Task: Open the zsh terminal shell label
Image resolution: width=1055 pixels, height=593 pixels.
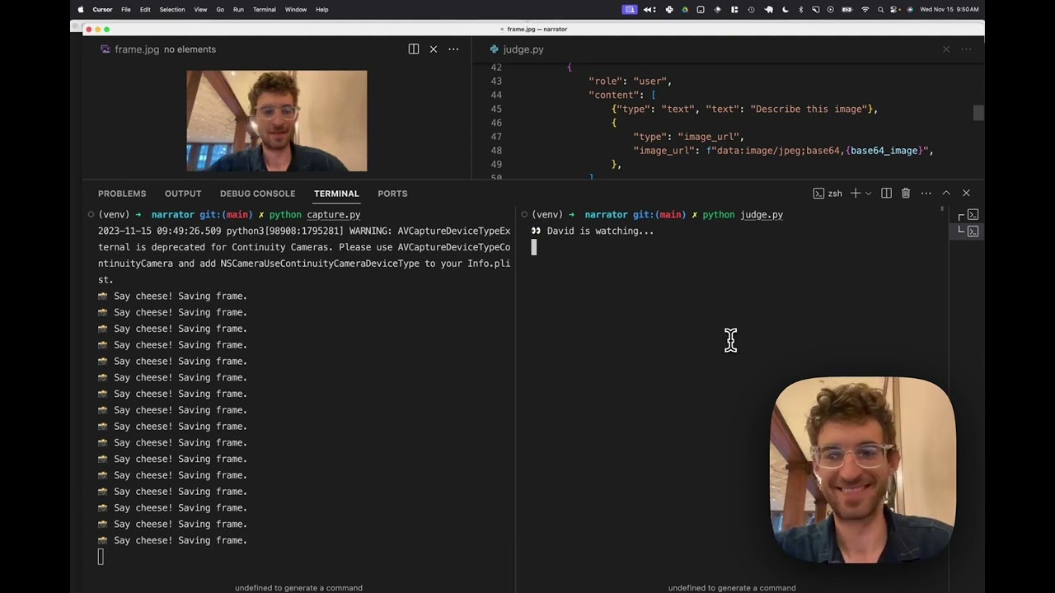Action: (828, 194)
